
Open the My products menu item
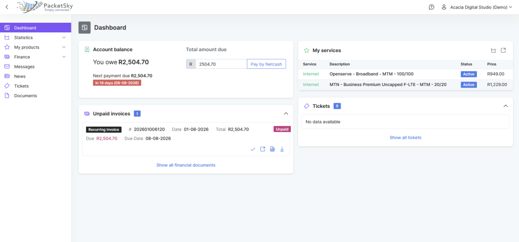(x=35, y=47)
